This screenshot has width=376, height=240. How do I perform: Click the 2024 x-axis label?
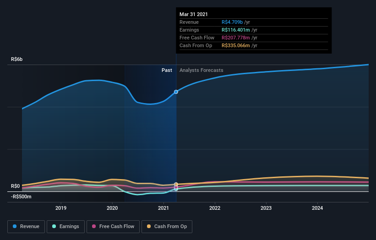317,208
